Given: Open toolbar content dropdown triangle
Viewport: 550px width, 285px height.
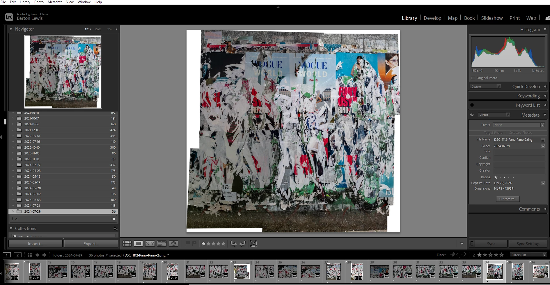Looking at the screenshot, I should coord(462,244).
